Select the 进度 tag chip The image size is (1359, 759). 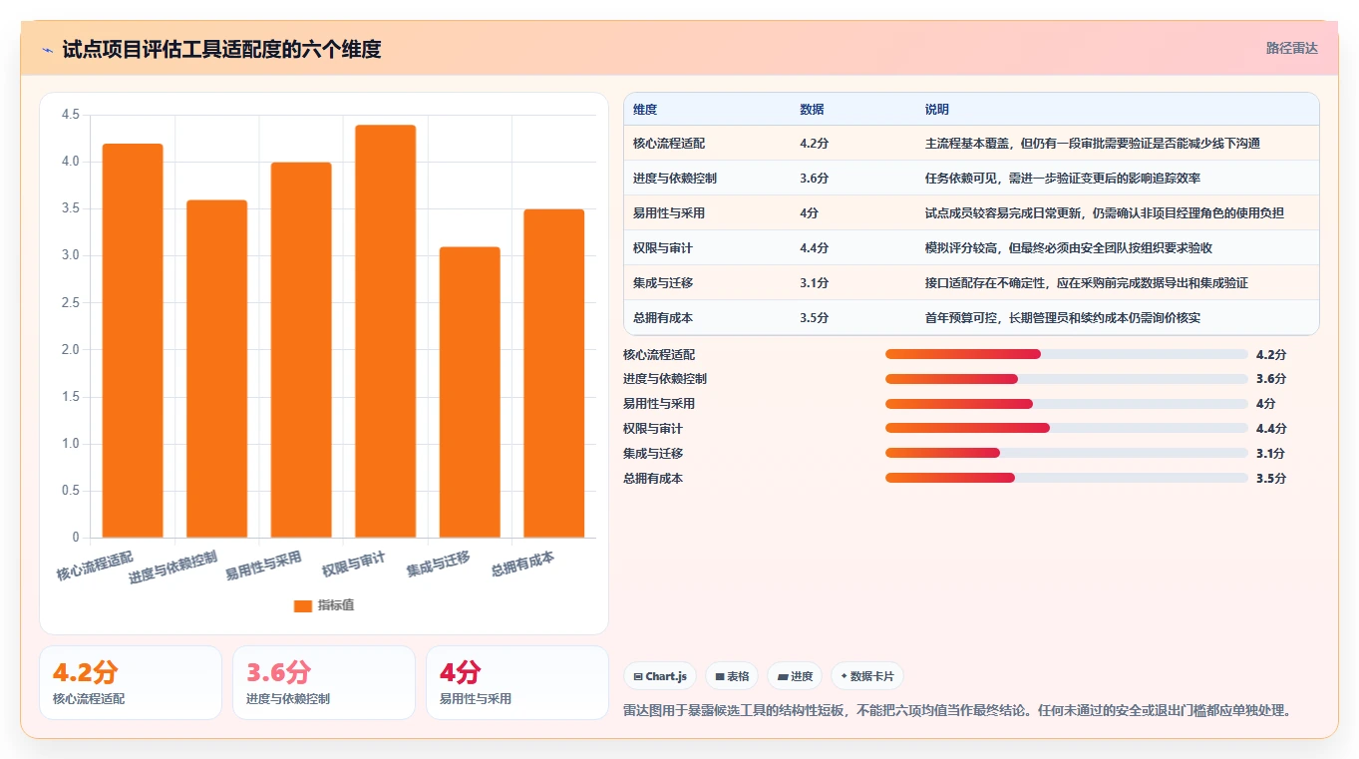795,676
